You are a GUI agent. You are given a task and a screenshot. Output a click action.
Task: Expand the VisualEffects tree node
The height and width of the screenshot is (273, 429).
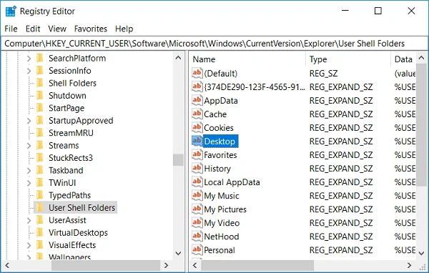(x=29, y=245)
